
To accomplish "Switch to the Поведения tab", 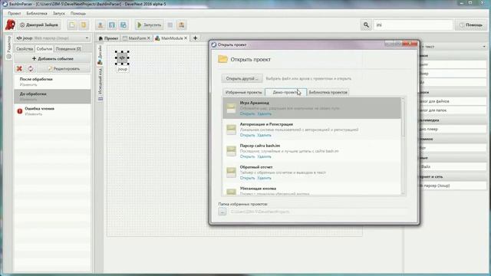I will 68,49.
